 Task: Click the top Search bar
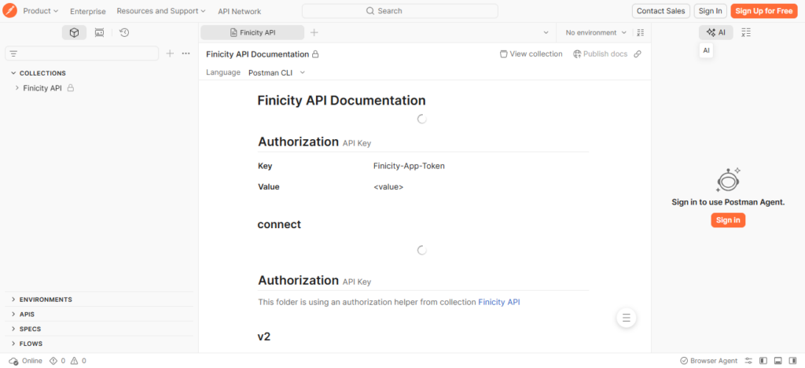pos(400,11)
